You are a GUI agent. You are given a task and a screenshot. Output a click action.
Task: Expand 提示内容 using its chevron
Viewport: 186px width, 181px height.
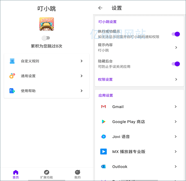(176, 47)
